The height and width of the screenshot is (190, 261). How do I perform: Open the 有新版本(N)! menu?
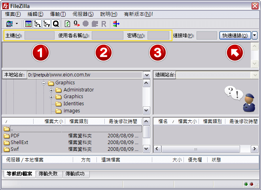point(138,14)
